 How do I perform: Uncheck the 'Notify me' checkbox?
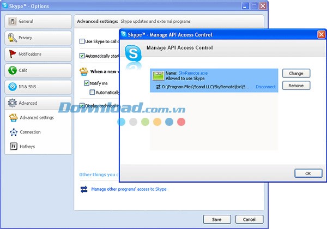pyautogui.click(x=87, y=83)
